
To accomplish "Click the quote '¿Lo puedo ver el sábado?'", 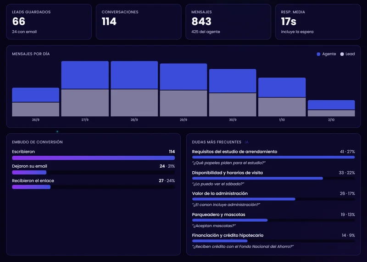I will tap(218, 184).
